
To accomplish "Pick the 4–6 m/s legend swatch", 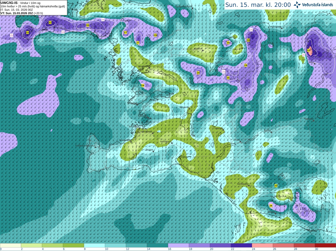I will tap(52, 245).
